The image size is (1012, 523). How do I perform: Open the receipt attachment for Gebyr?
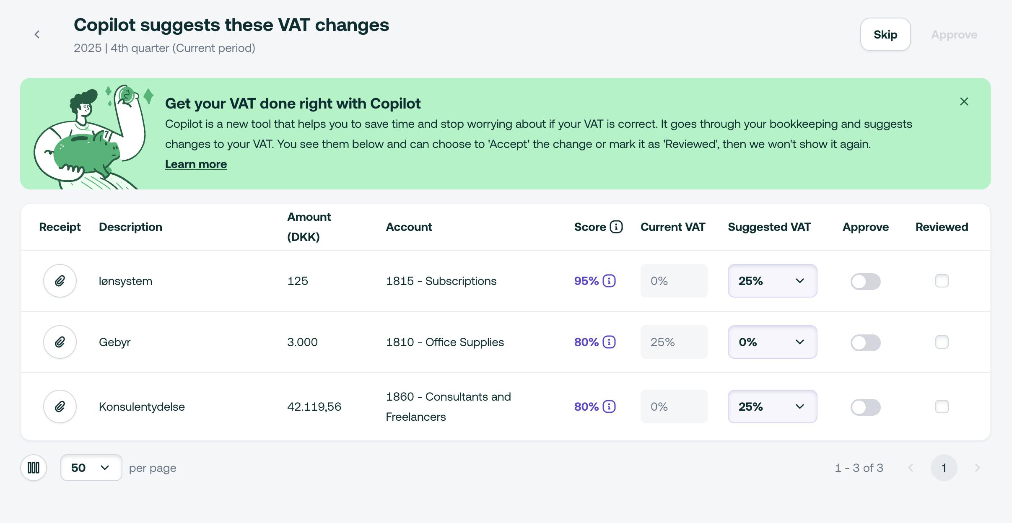(x=60, y=342)
